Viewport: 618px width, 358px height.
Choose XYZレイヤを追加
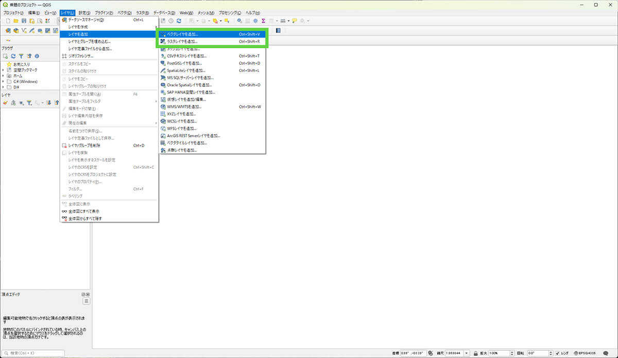click(x=211, y=114)
